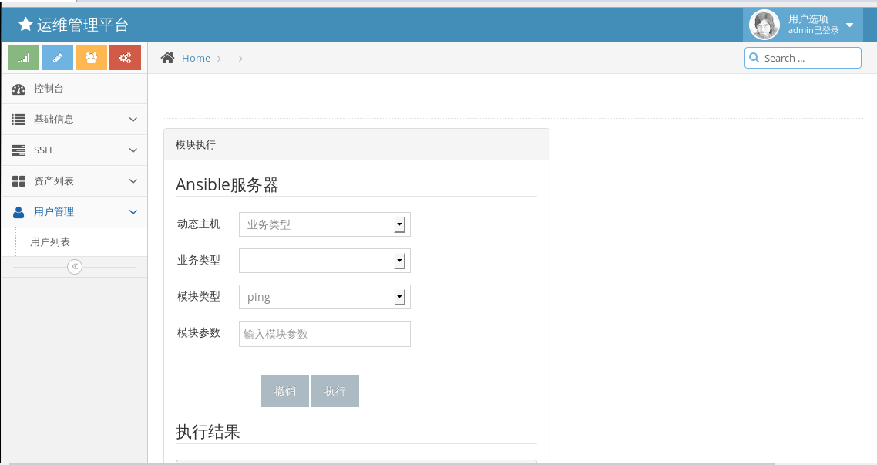Click the star logo in header
Image resolution: width=877 pixels, height=465 pixels.
point(25,24)
